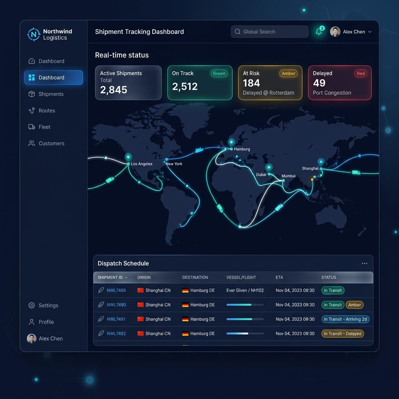
Task: Open shipment NWL7482 link
Action: click(116, 334)
